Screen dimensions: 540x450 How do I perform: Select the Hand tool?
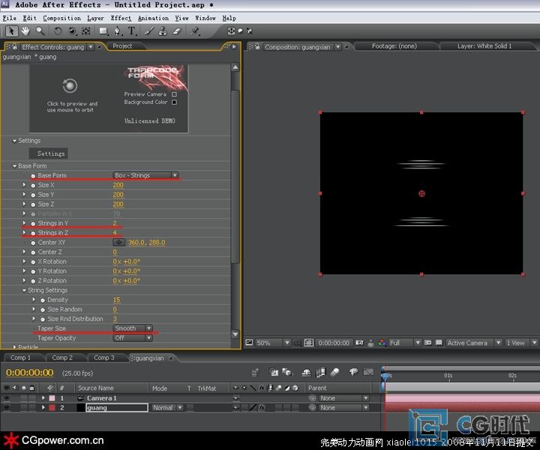click(25, 31)
